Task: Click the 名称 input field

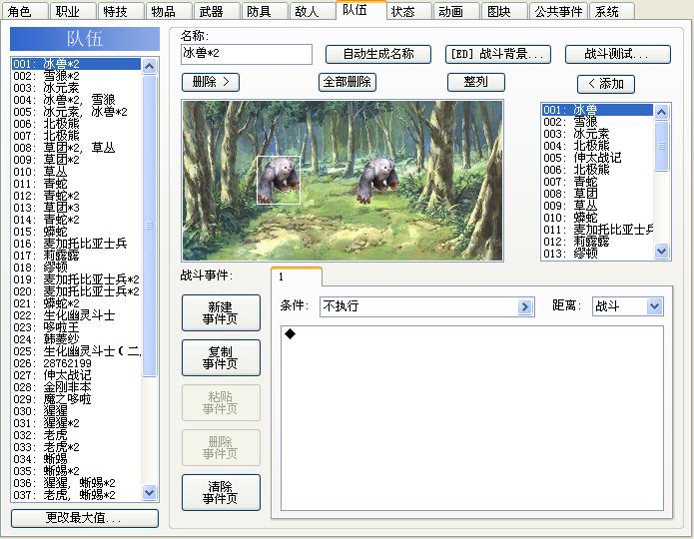Action: (x=247, y=54)
